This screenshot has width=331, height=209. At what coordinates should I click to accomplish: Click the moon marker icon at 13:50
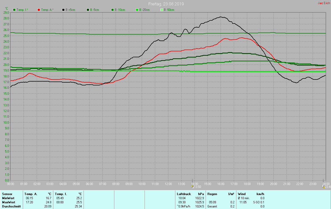pyautogui.click(x=192, y=187)
